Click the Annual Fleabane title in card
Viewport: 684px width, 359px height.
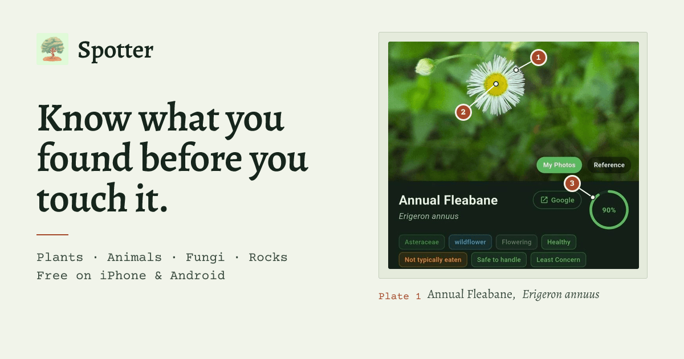point(448,201)
